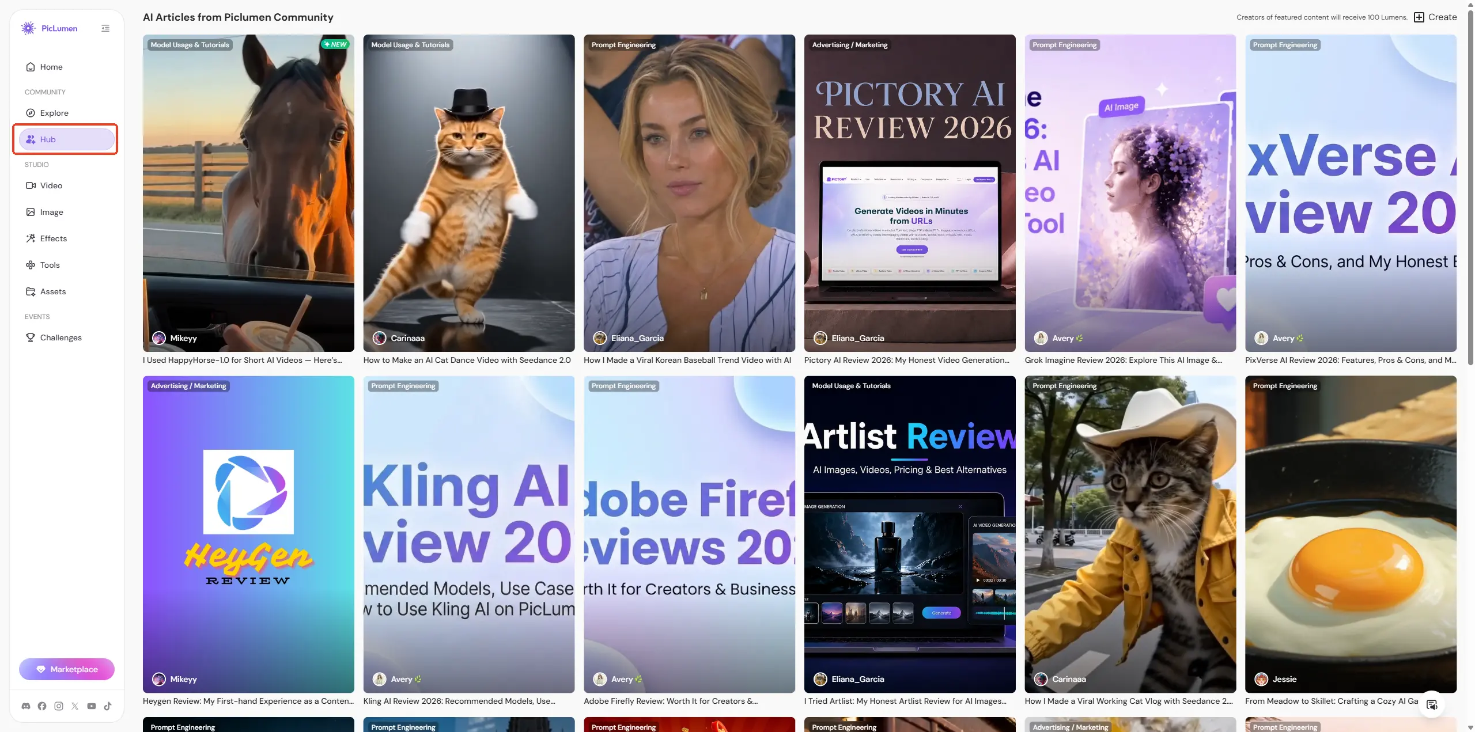Open "Pictory AI Review 2026" article title
This screenshot has height=732, width=1475.
907,360
